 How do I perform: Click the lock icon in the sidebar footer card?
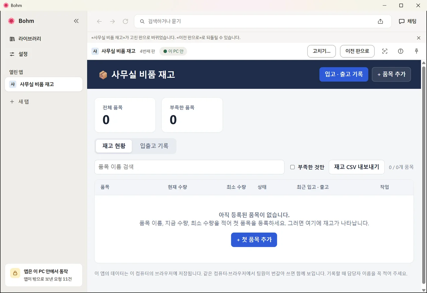tap(15, 273)
